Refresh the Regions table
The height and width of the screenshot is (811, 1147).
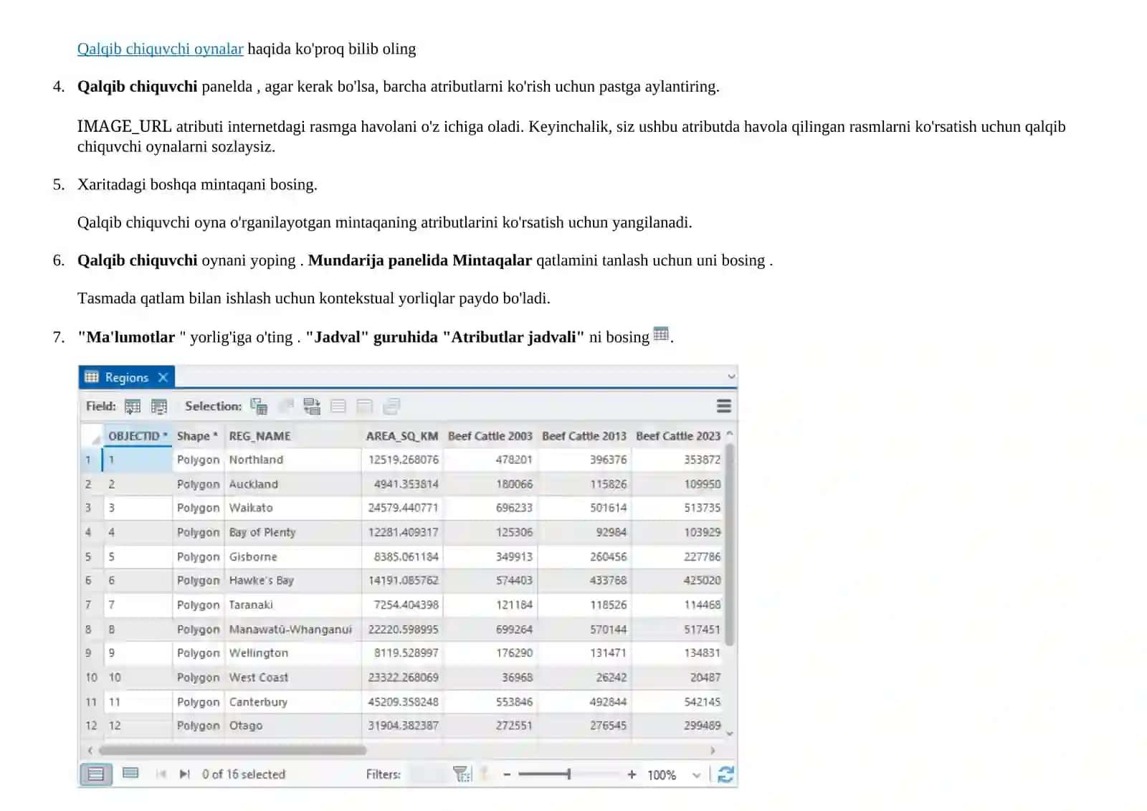tap(725, 774)
